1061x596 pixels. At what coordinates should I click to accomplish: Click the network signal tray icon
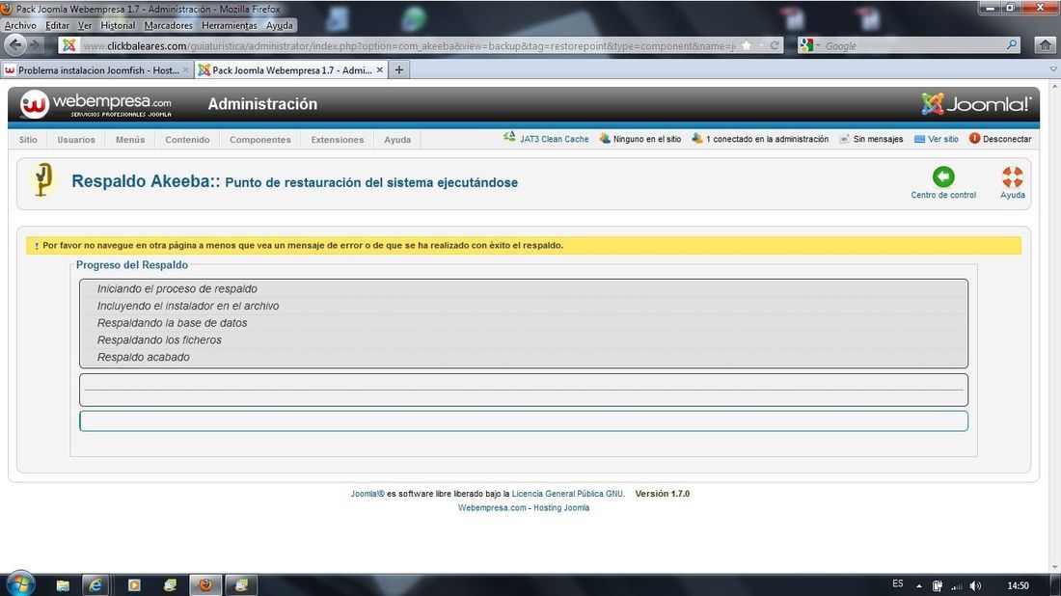956,585
